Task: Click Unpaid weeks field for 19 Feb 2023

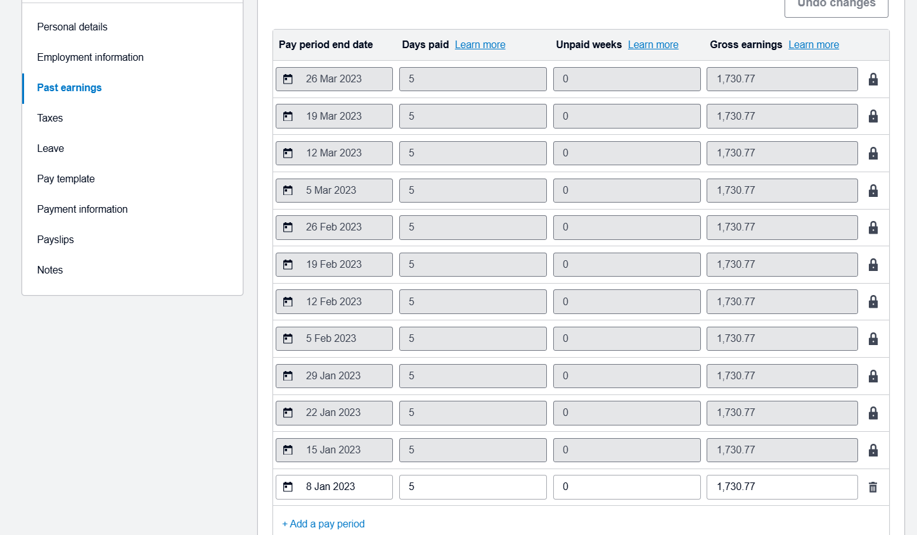Action: [x=627, y=265]
